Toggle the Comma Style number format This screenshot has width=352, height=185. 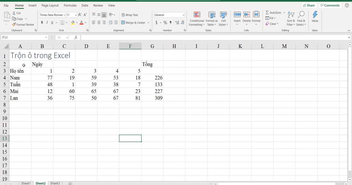click(x=170, y=22)
